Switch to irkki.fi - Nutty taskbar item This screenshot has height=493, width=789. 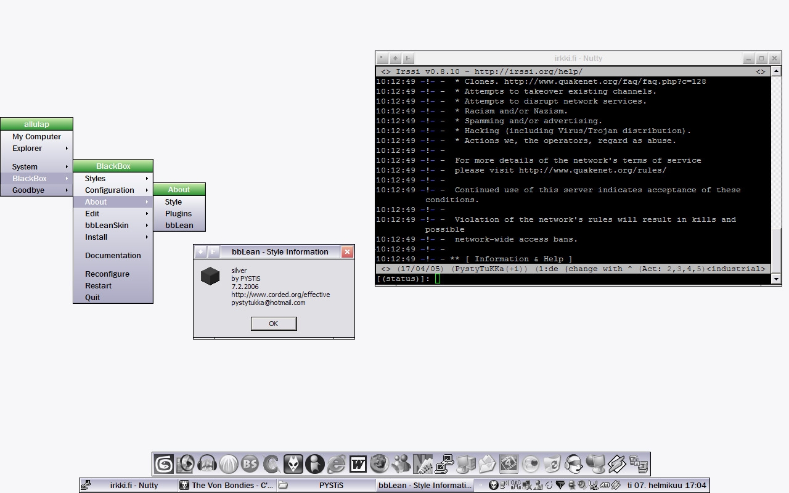tap(129, 485)
